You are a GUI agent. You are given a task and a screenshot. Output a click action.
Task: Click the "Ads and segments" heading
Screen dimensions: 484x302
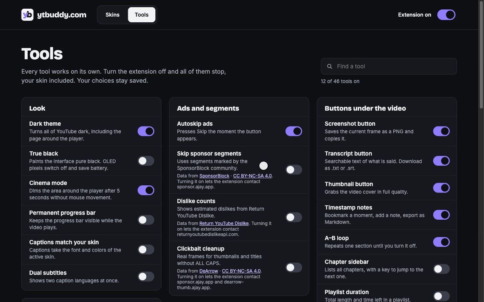208,108
